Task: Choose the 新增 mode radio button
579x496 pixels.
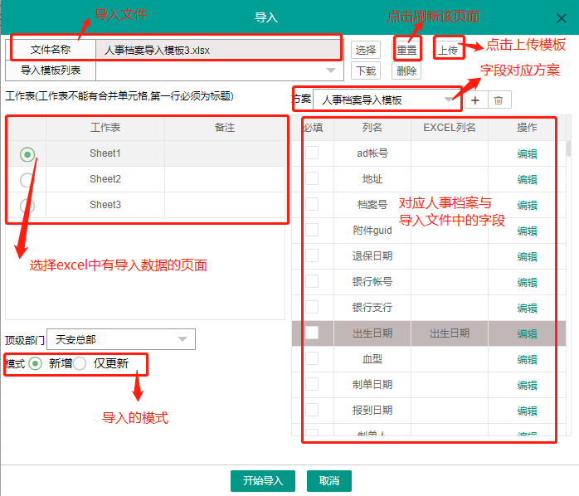Action: click(x=35, y=363)
